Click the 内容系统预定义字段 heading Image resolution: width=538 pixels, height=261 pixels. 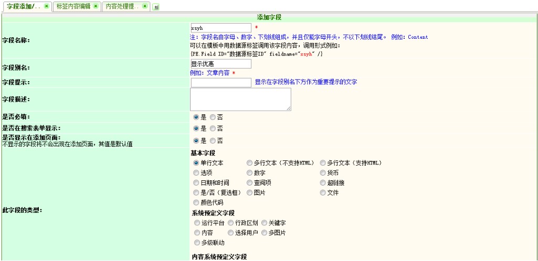pos(219,257)
